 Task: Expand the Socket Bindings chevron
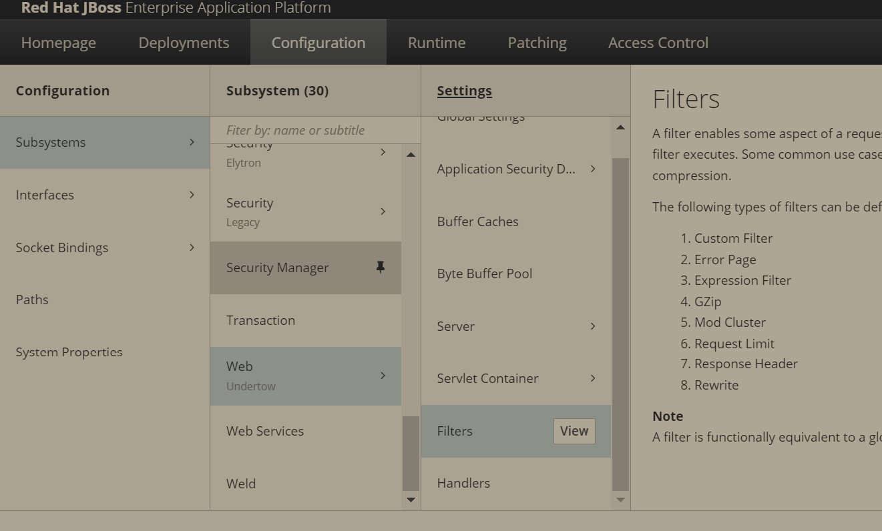pyautogui.click(x=192, y=247)
